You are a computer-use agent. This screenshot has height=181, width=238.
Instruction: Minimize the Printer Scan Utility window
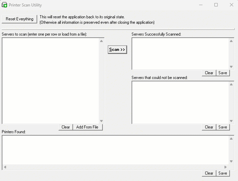pyautogui.click(x=201, y=5)
